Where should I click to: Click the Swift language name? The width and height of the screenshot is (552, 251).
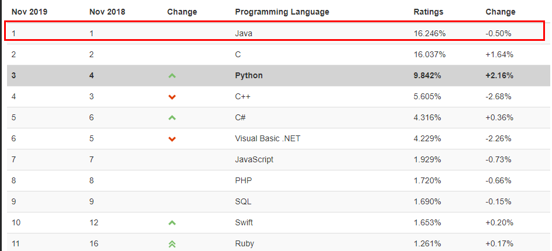pos(244,222)
